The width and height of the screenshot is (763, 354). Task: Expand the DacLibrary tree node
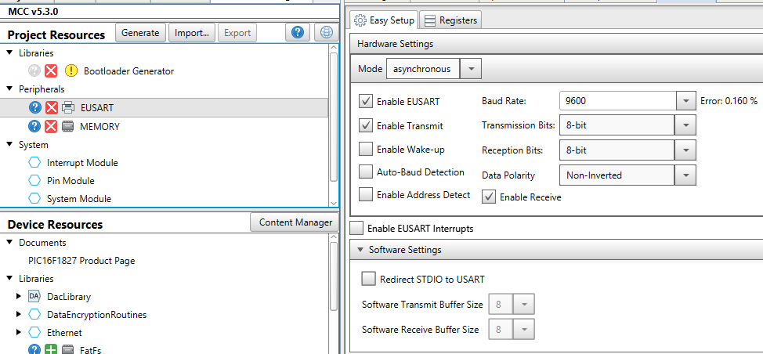pos(20,297)
